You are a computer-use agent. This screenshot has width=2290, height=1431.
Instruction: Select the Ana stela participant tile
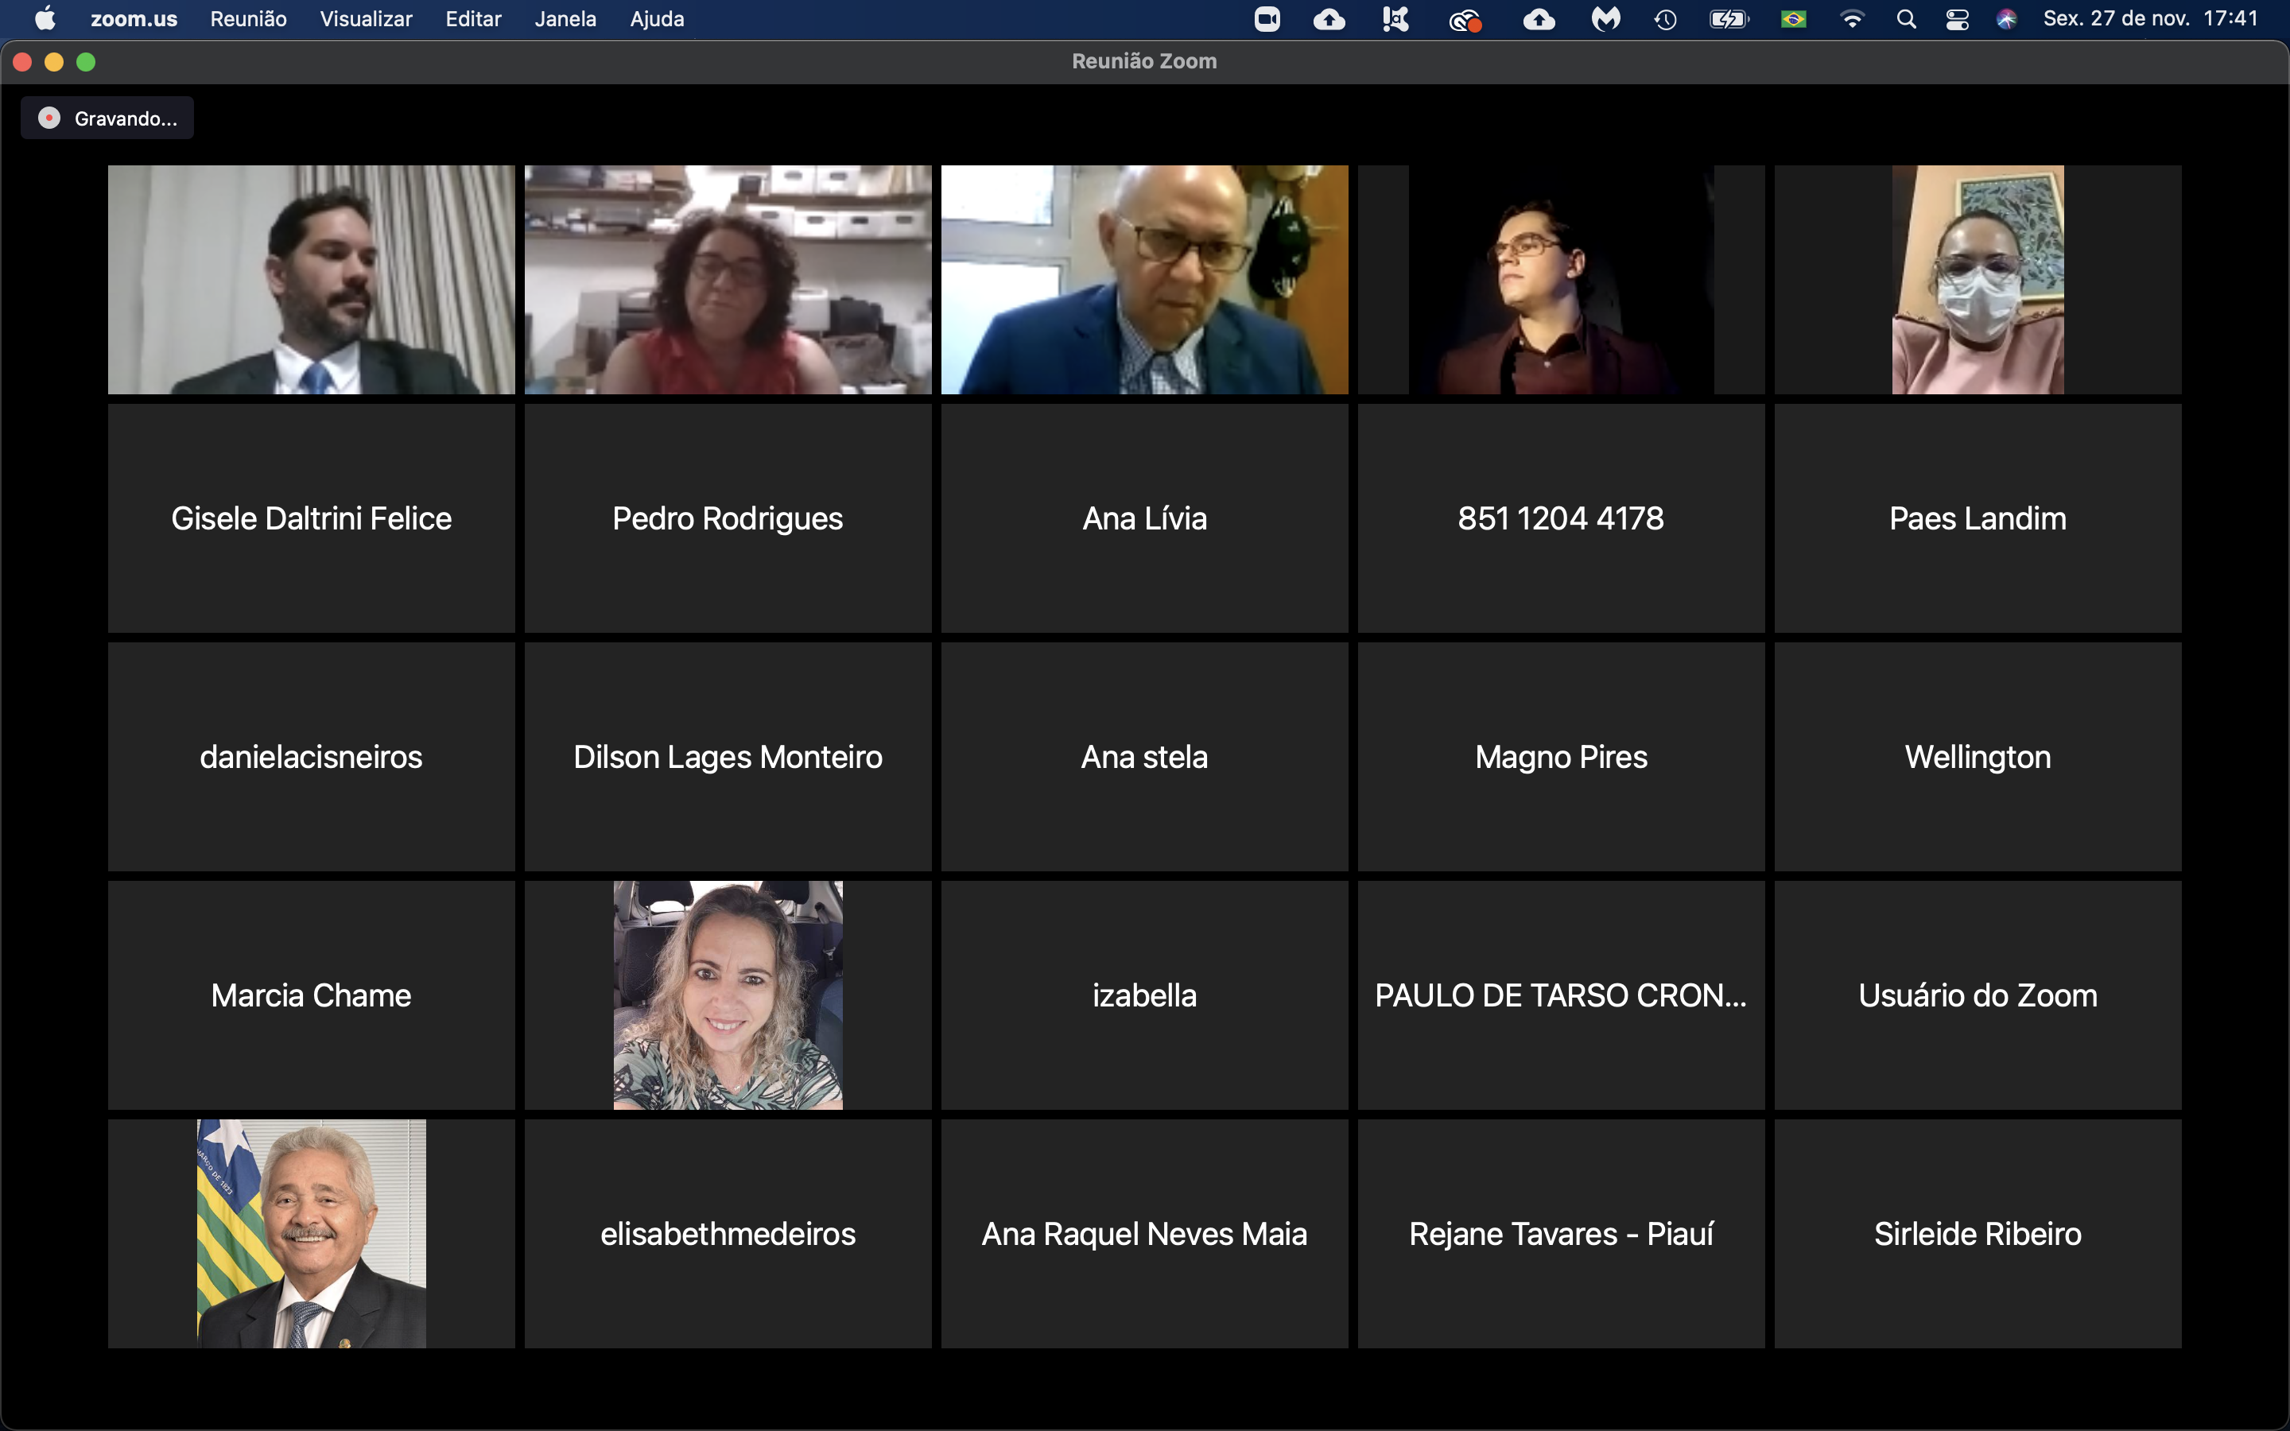[x=1145, y=757]
